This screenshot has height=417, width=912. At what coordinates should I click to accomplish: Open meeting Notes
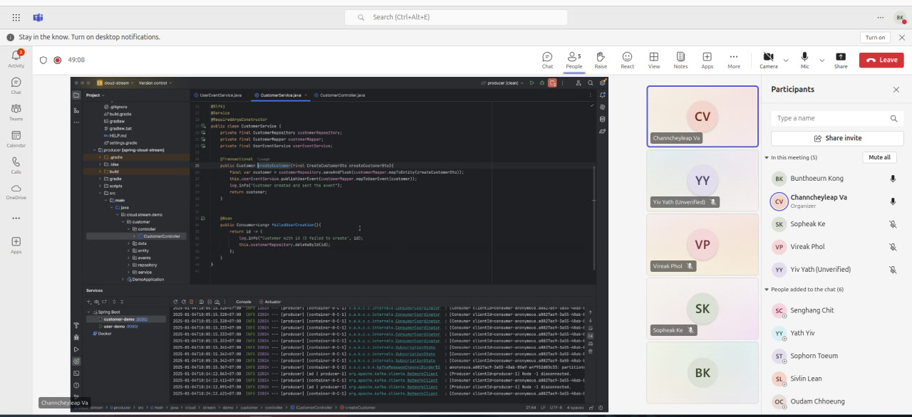680,60
